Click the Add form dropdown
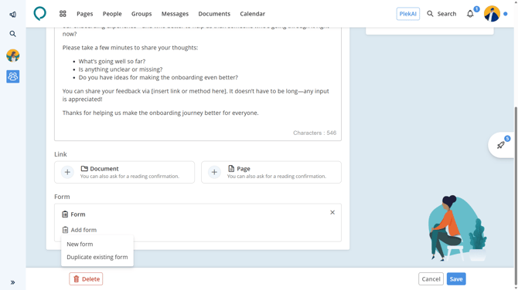The image size is (518, 290). tap(80, 230)
